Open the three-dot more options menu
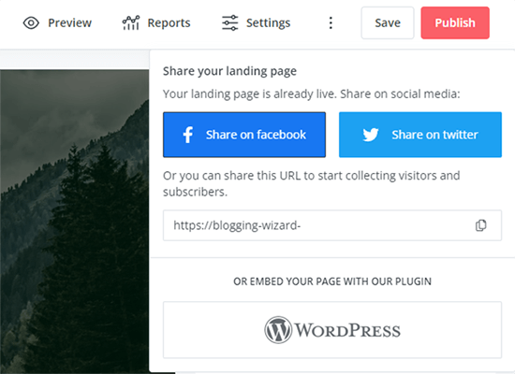The height and width of the screenshot is (374, 515). click(331, 23)
